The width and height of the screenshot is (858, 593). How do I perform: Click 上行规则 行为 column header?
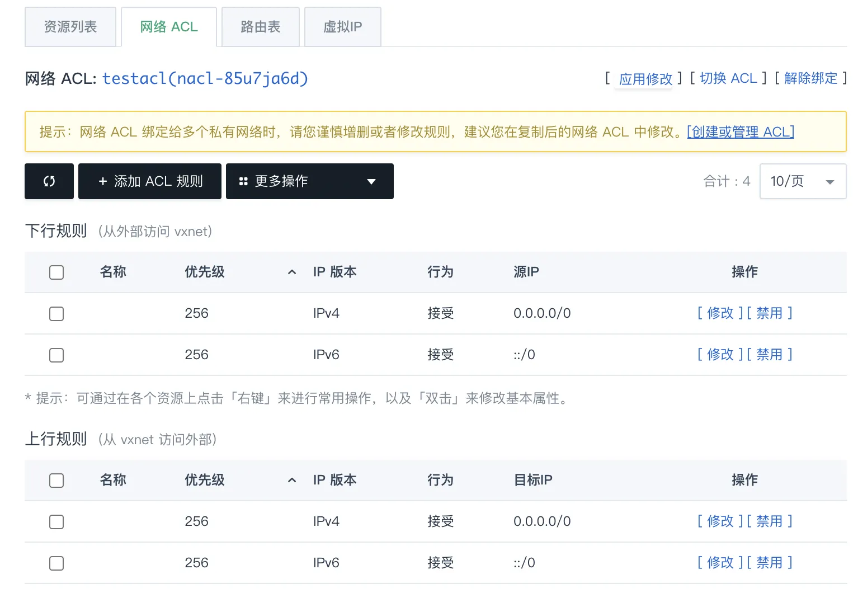click(441, 480)
